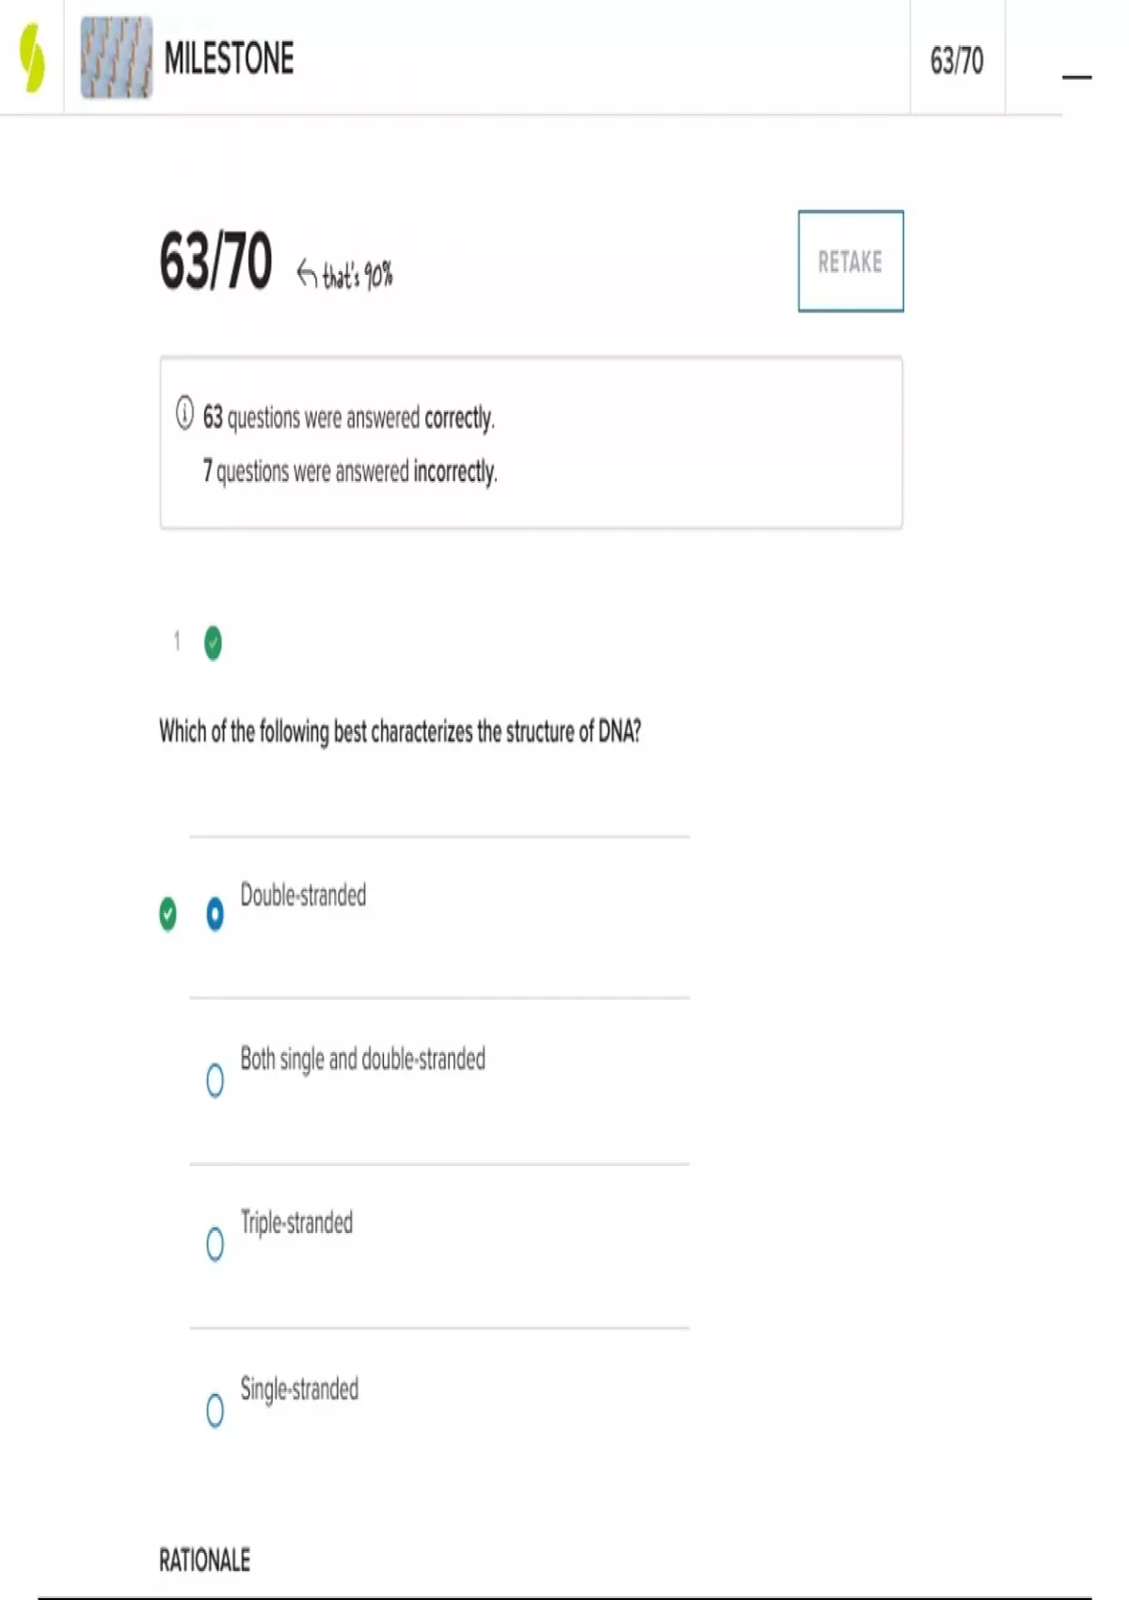Click the "Triple-stranded" answer label text

[296, 1223]
